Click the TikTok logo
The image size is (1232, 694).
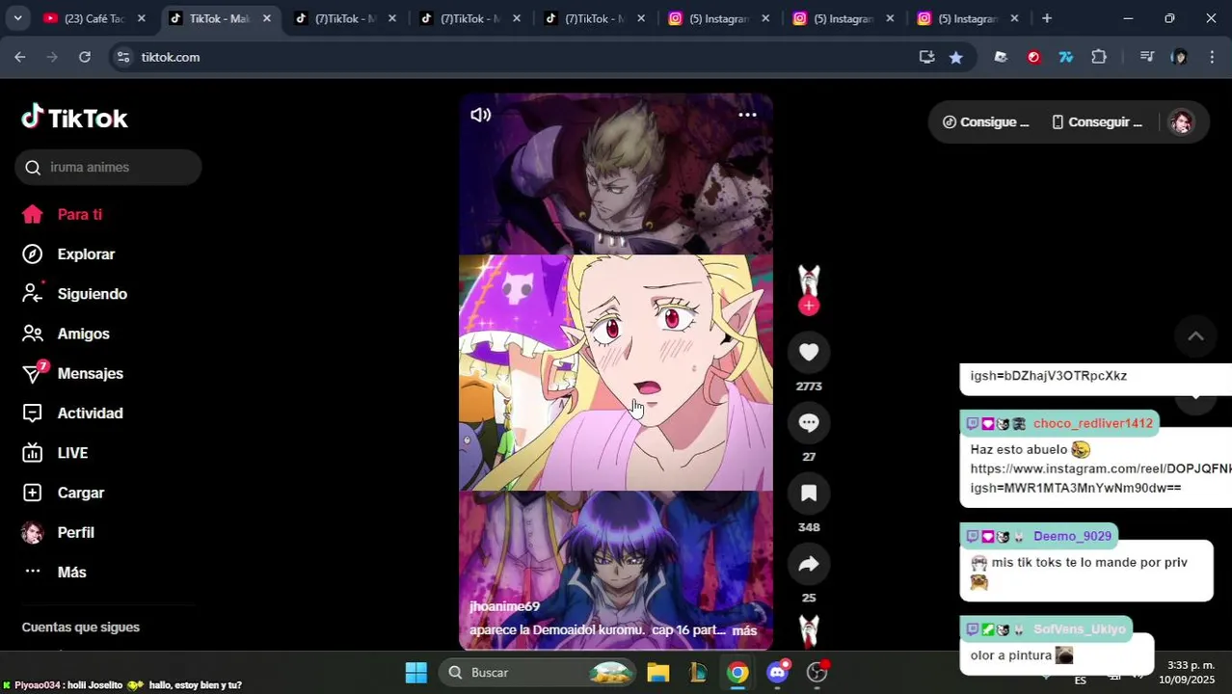(x=74, y=118)
